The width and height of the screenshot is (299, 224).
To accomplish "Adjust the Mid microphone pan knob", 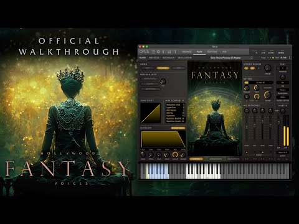I will [x=255, y=111].
